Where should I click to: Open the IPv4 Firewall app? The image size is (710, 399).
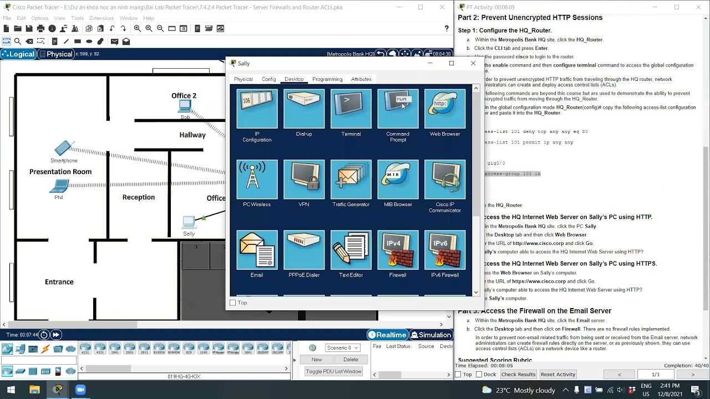398,250
